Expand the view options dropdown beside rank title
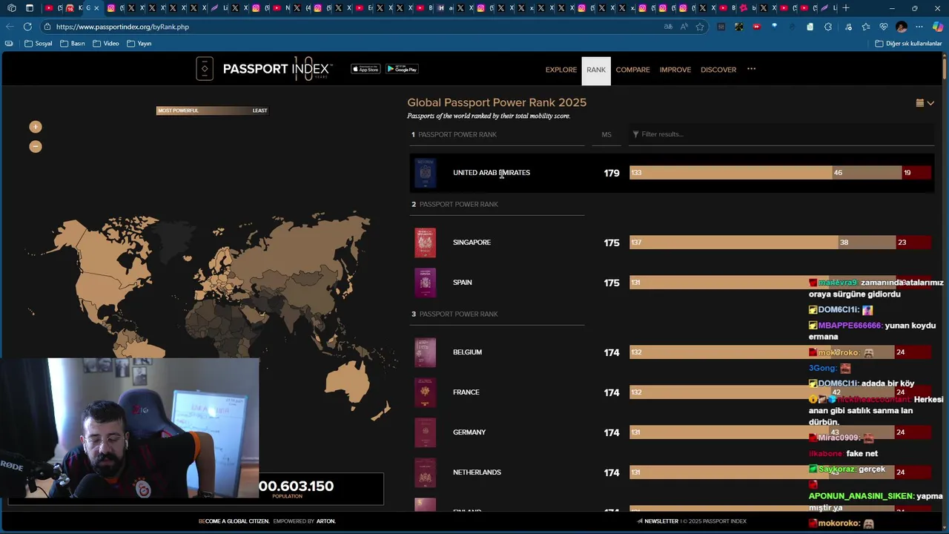The image size is (949, 534). coord(925,103)
